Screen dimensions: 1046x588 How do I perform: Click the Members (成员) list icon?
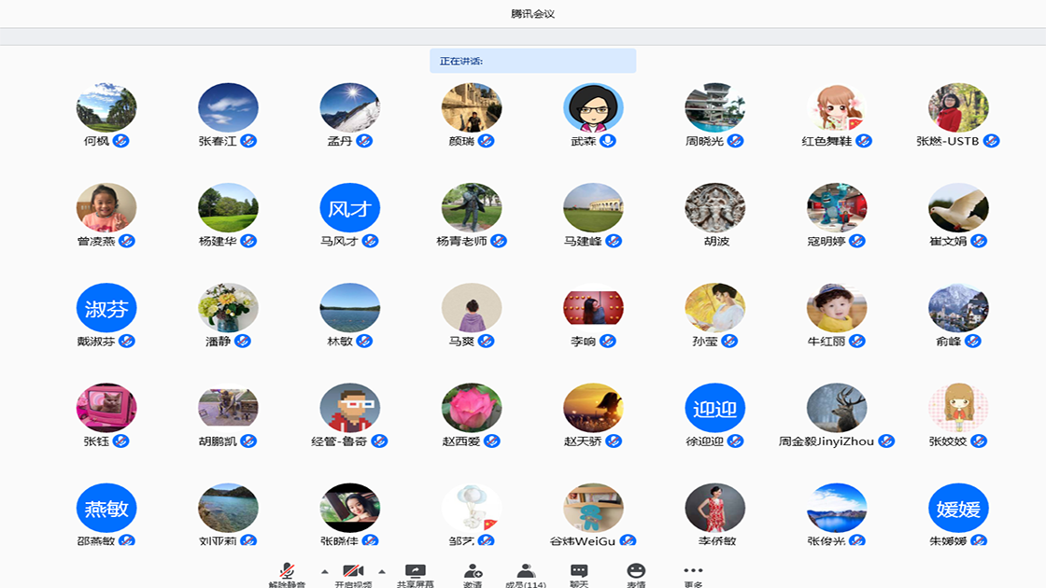(526, 569)
